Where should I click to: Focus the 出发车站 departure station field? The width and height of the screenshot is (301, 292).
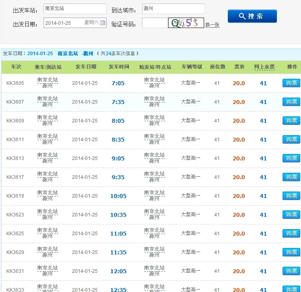coord(75,9)
